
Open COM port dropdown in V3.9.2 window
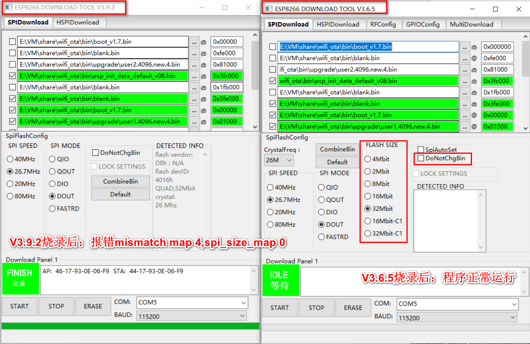point(192,303)
